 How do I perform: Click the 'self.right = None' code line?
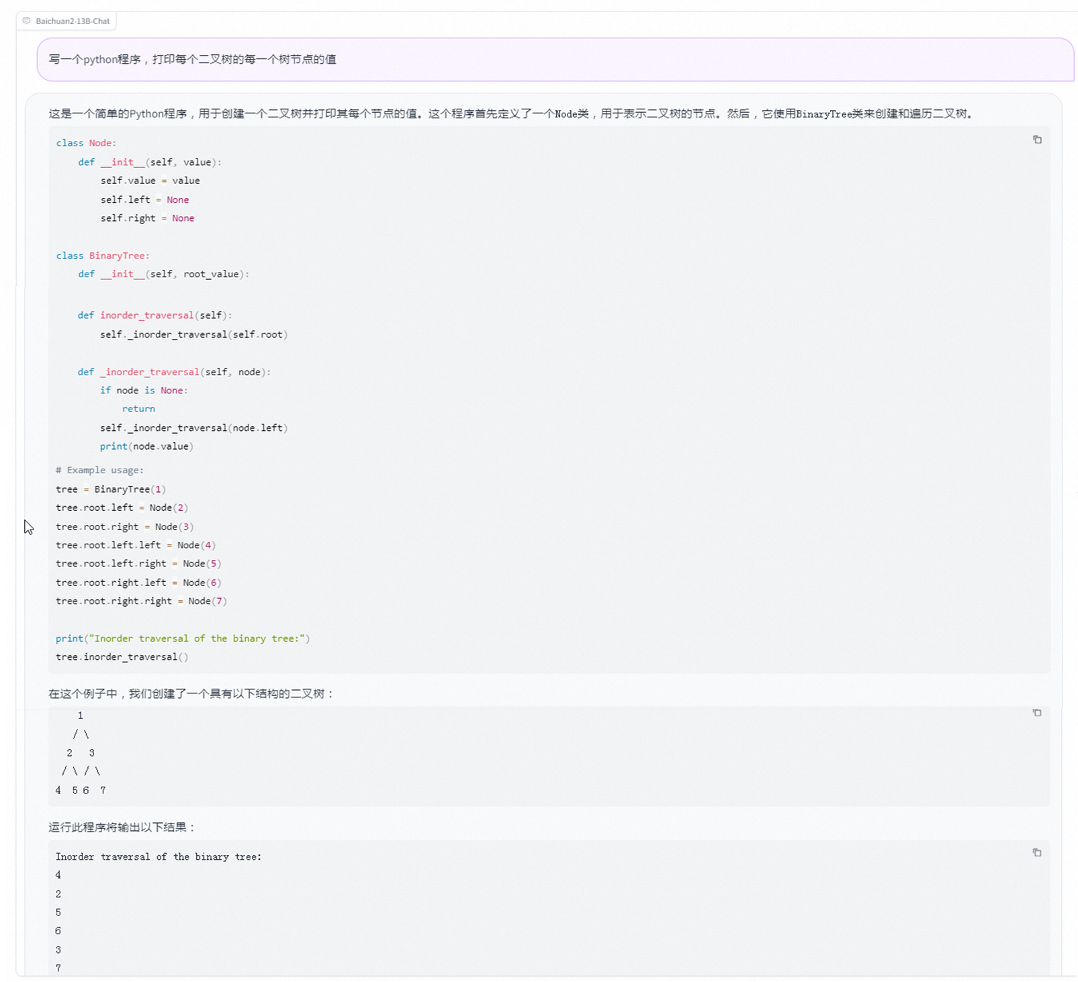[147, 218]
